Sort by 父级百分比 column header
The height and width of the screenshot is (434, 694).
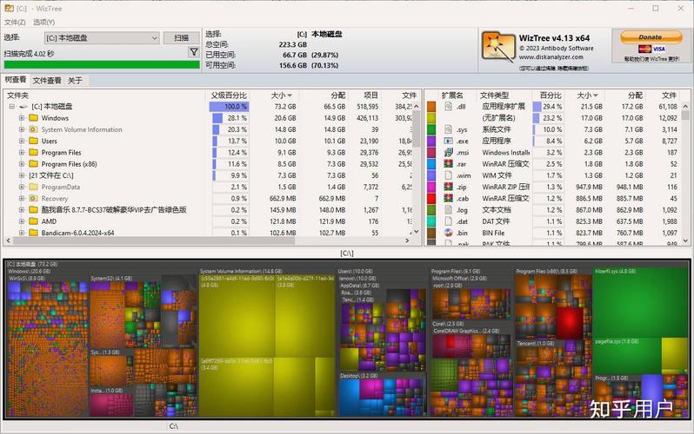[229, 95]
